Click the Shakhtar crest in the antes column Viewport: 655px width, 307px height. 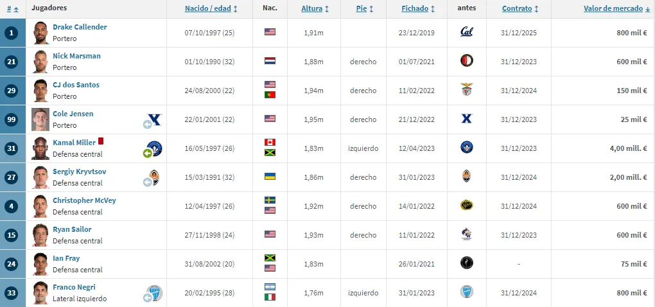coord(467,177)
